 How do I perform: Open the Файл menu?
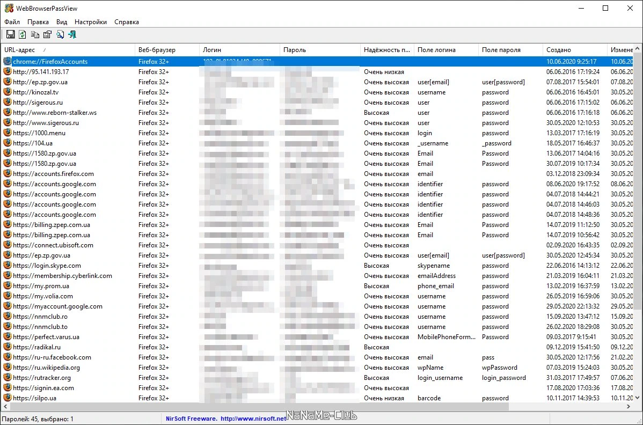coord(12,21)
